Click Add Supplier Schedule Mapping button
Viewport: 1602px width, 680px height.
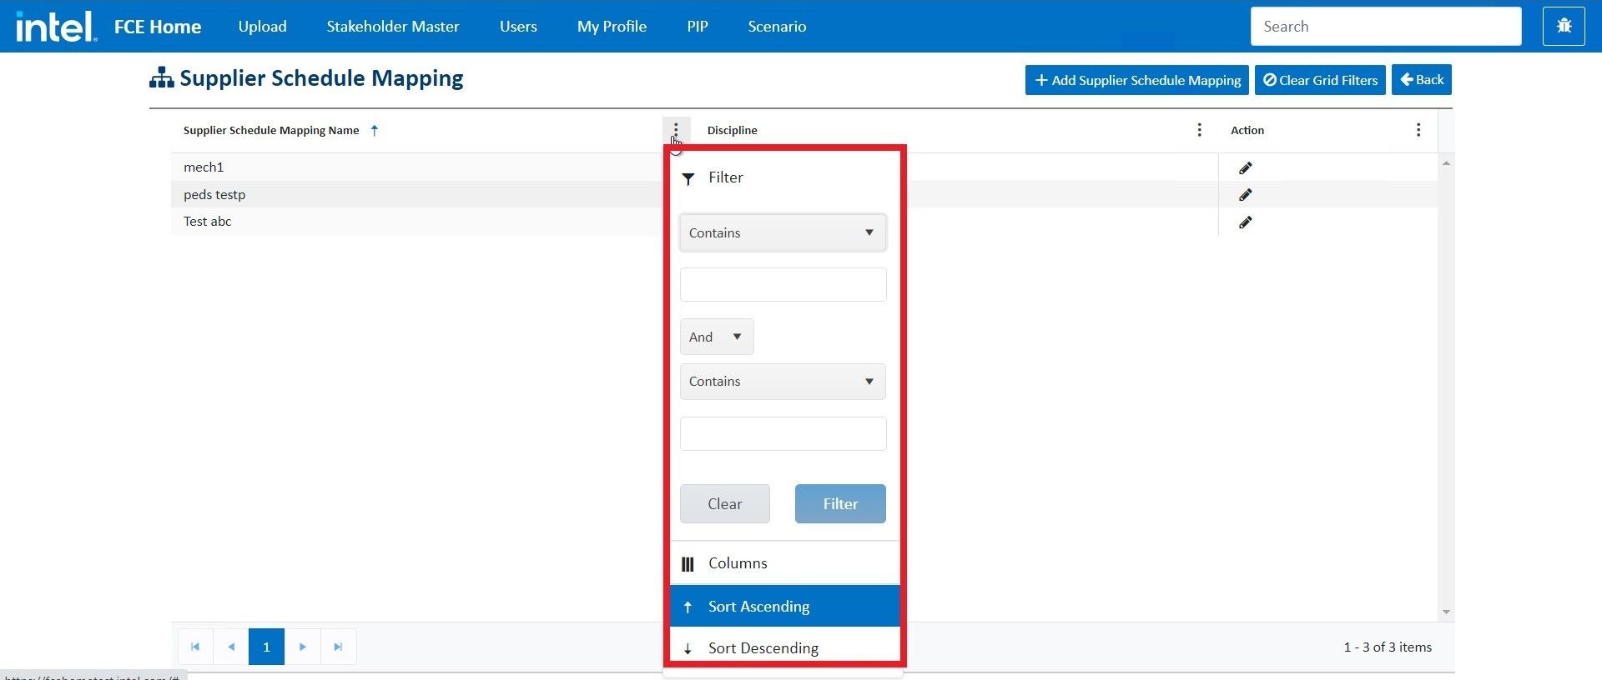click(x=1136, y=80)
